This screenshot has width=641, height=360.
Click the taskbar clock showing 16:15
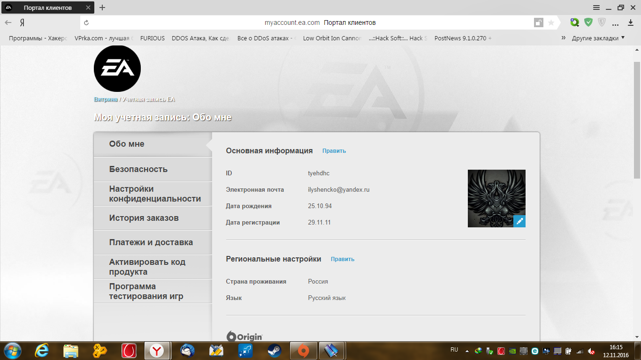tap(616, 351)
